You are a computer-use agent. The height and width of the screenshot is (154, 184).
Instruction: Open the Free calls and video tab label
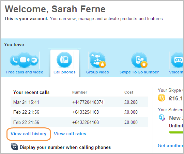[x=25, y=72]
